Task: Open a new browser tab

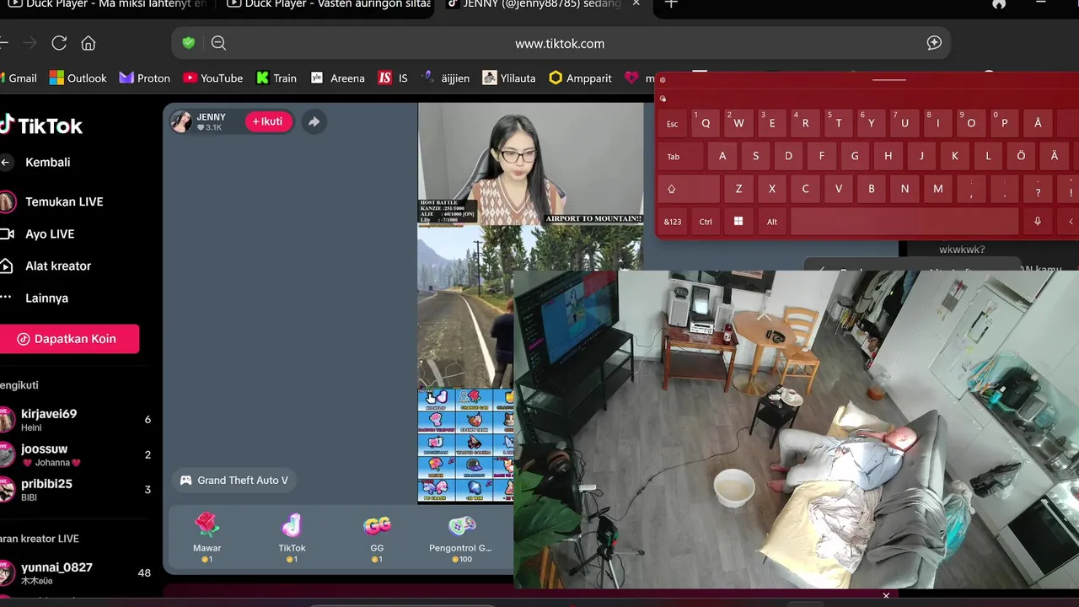Action: coord(671,4)
